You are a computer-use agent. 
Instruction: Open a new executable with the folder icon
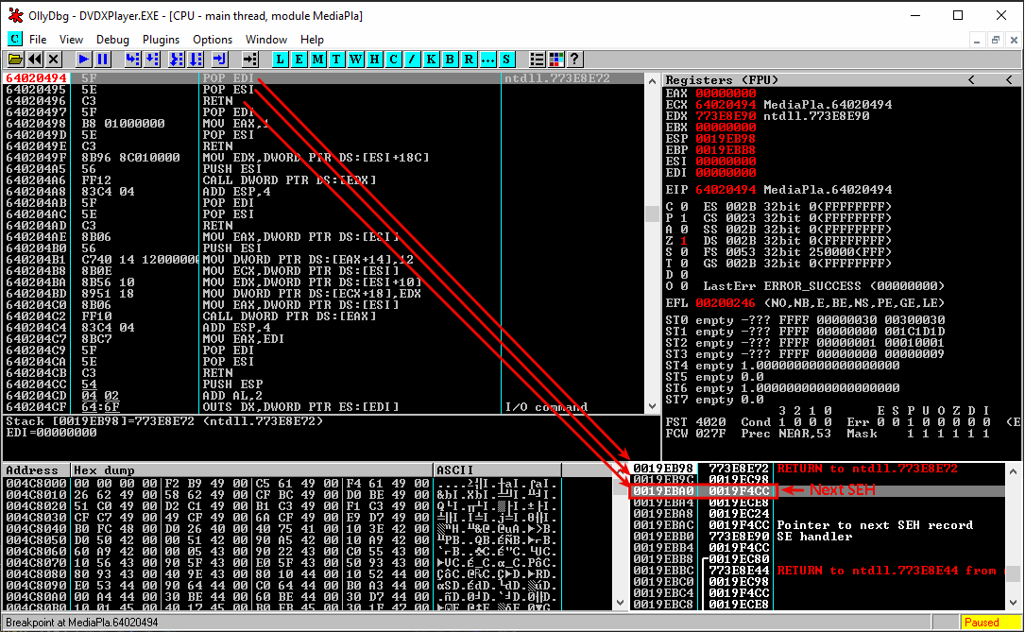(x=15, y=60)
